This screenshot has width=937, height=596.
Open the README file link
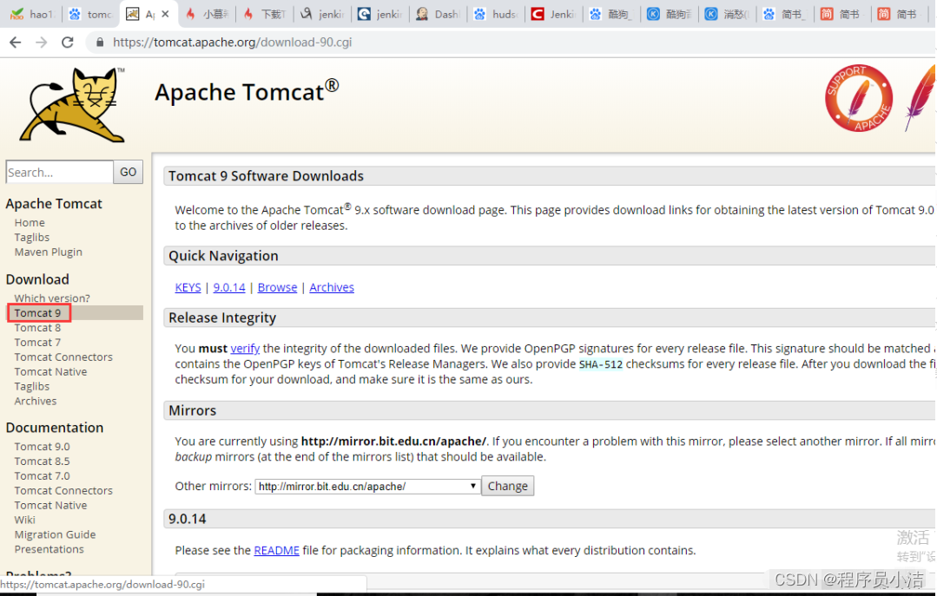click(x=277, y=551)
